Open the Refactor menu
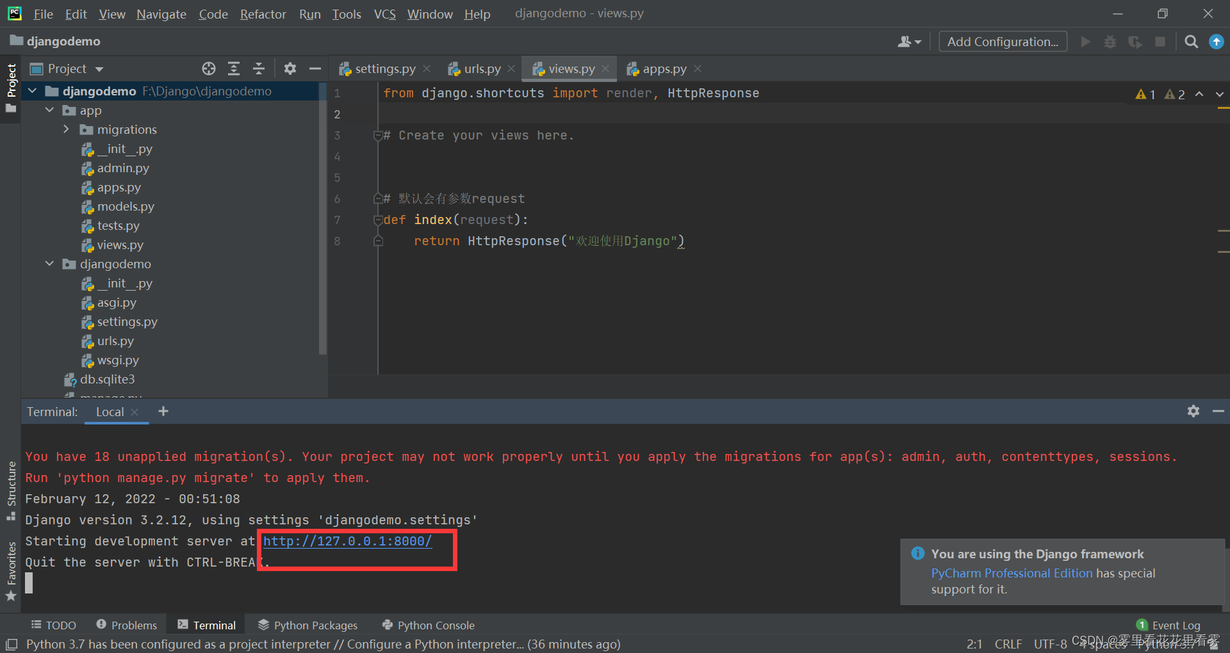 pyautogui.click(x=263, y=13)
